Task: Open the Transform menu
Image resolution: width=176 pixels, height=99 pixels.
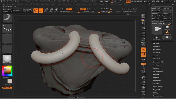Action: 113,4
